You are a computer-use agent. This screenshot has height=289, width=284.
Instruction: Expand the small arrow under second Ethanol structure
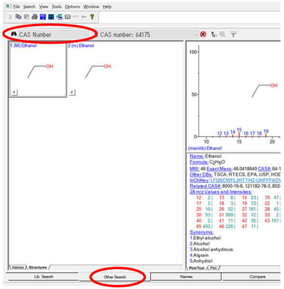[72, 92]
